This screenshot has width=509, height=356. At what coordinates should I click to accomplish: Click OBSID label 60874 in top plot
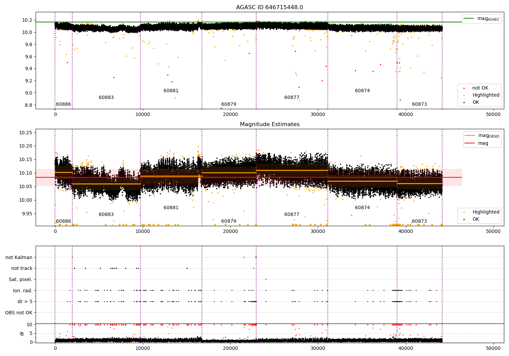click(362, 91)
